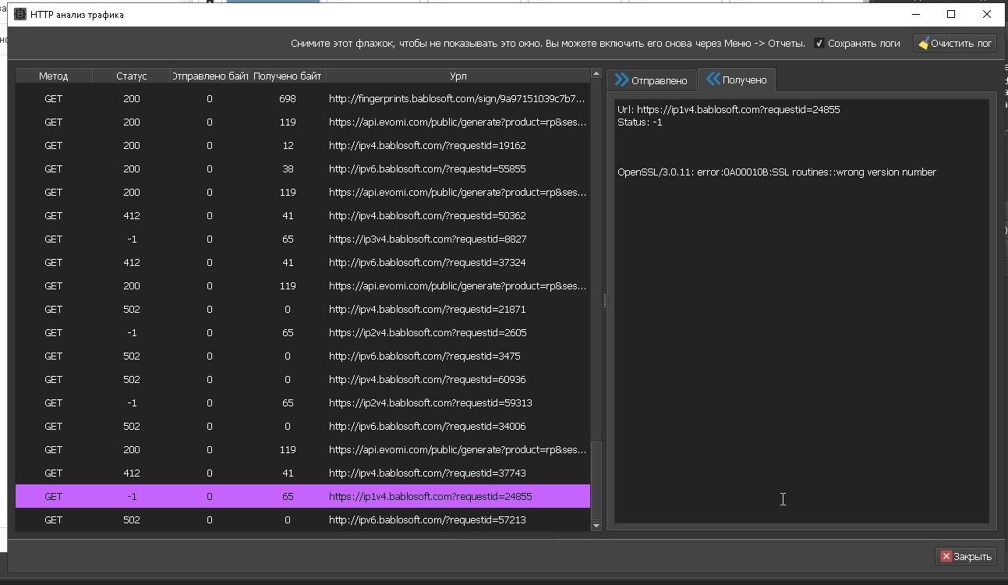1008x585 pixels.
Task: Toggle the Сохранять логи checkbox
Action: (x=819, y=44)
